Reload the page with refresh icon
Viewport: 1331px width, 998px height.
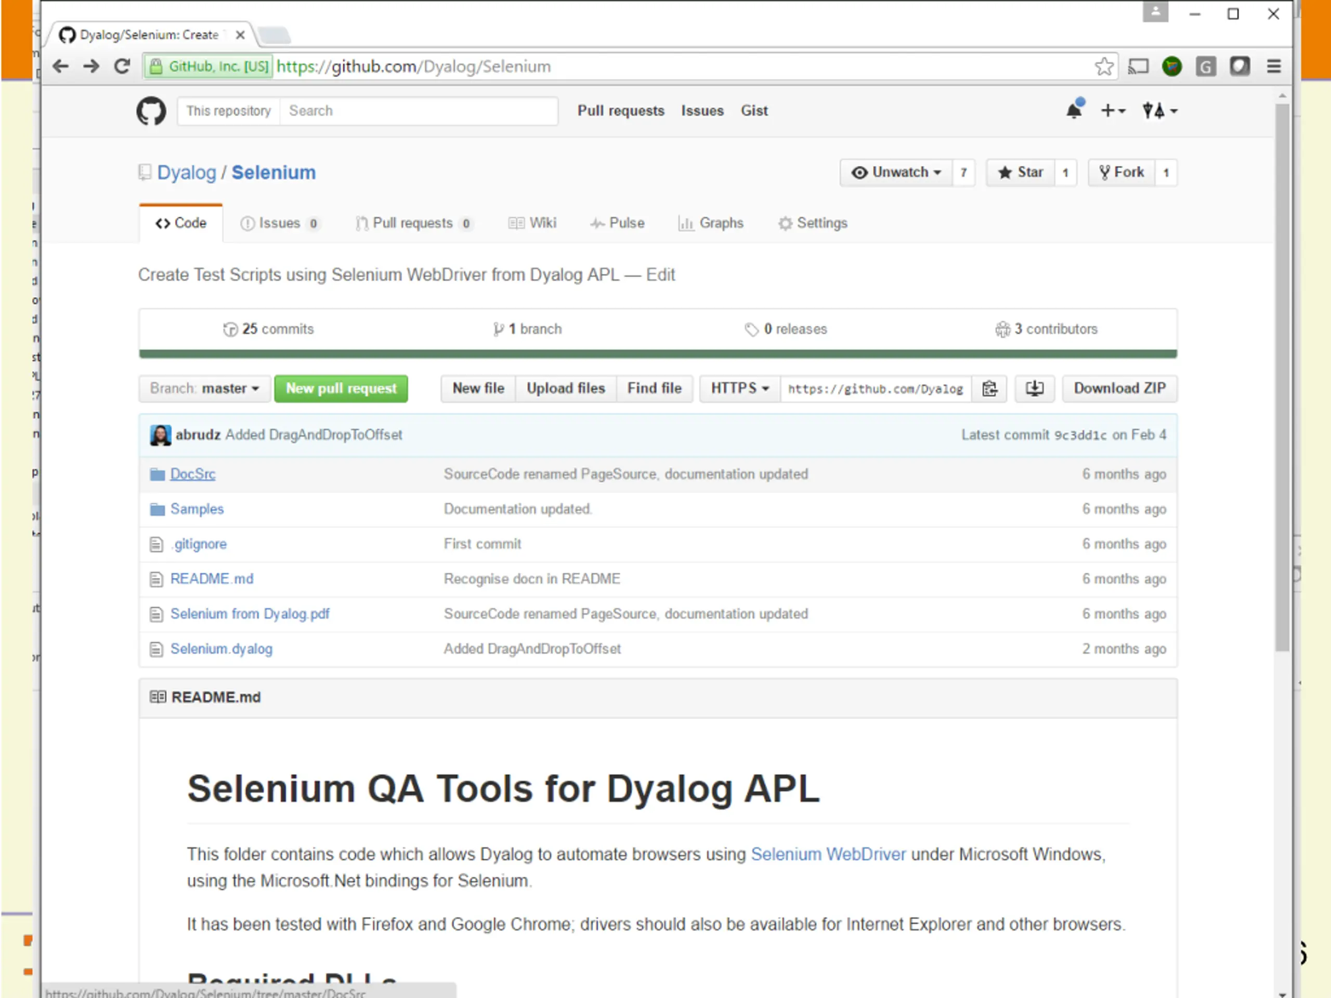pyautogui.click(x=123, y=66)
